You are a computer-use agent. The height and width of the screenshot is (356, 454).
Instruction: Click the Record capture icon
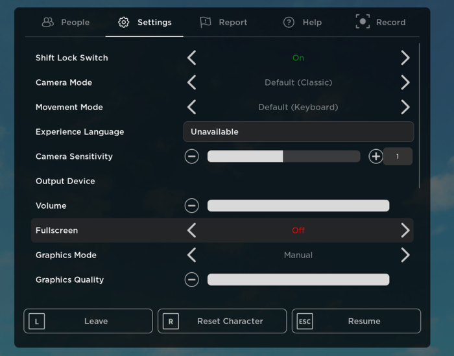(363, 21)
